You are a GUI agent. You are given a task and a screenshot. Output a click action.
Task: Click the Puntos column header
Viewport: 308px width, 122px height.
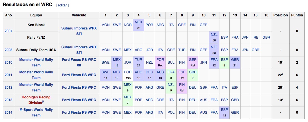point(297,15)
